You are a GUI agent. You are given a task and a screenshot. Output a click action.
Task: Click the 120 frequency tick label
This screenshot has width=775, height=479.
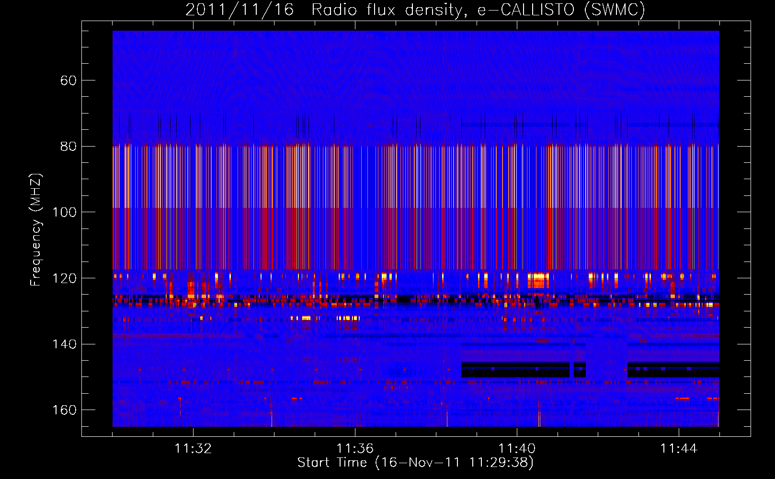(x=65, y=278)
